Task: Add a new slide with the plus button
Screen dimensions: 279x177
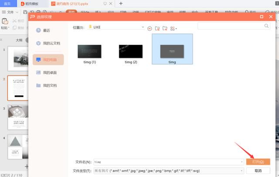Action: click(x=27, y=167)
